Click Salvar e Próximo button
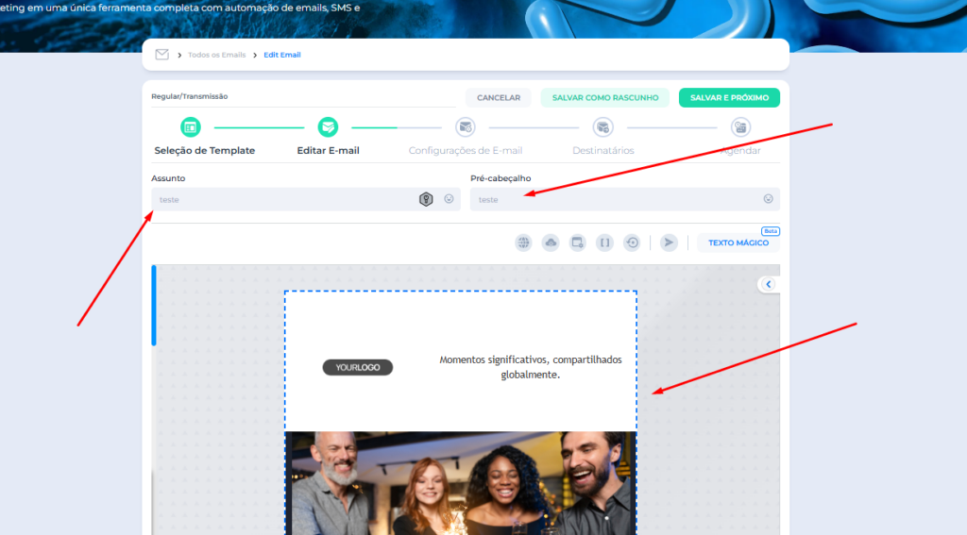967x535 pixels. click(729, 97)
